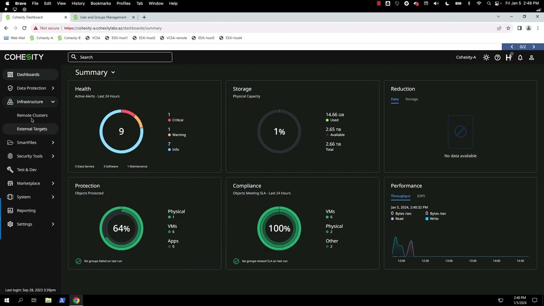Open External Targets page
Screen dimensions: 544x306
point(32,129)
